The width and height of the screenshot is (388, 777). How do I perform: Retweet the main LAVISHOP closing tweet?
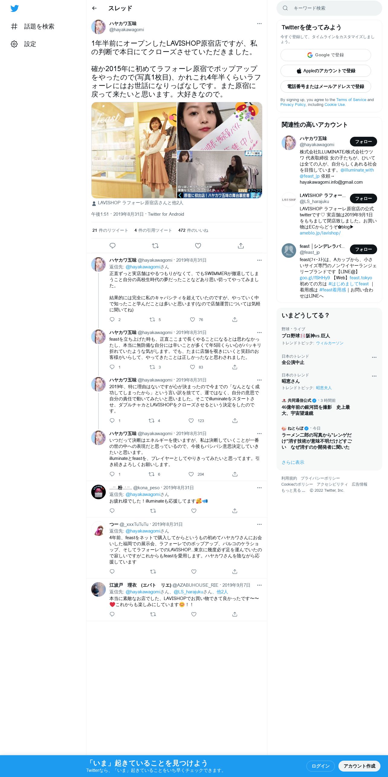pos(155,246)
